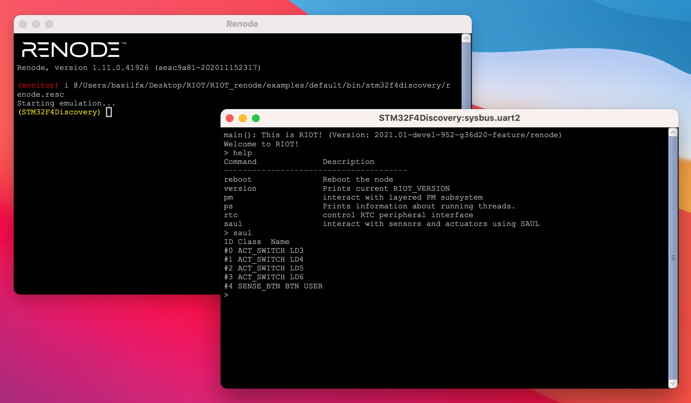Close the STM32F4Discovery:sysbus.uart2 window
Screen dimensions: 691x403
[230, 118]
